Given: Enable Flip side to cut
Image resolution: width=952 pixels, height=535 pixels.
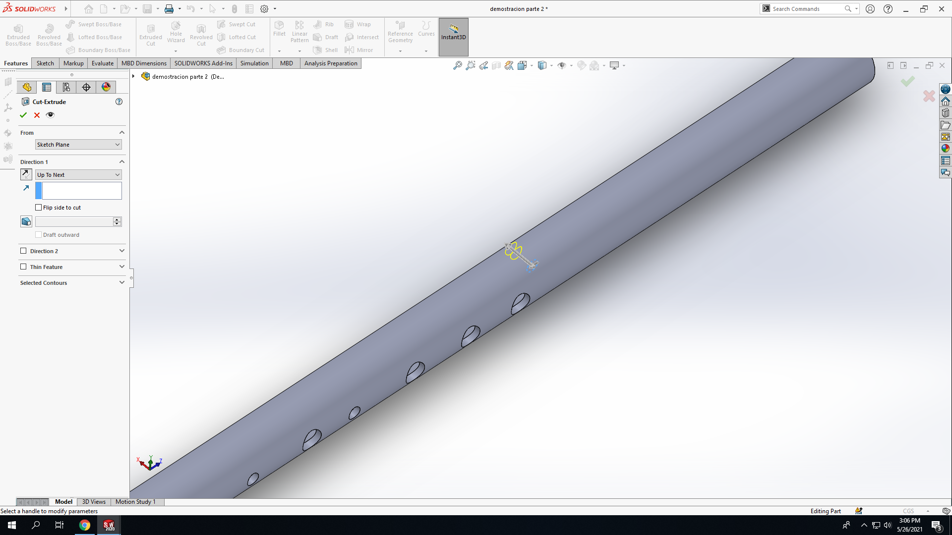Looking at the screenshot, I should coord(39,208).
